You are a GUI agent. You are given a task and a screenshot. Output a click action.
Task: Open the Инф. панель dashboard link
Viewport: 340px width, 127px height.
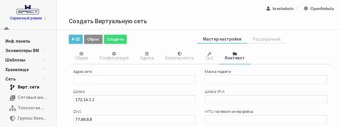click(18, 41)
